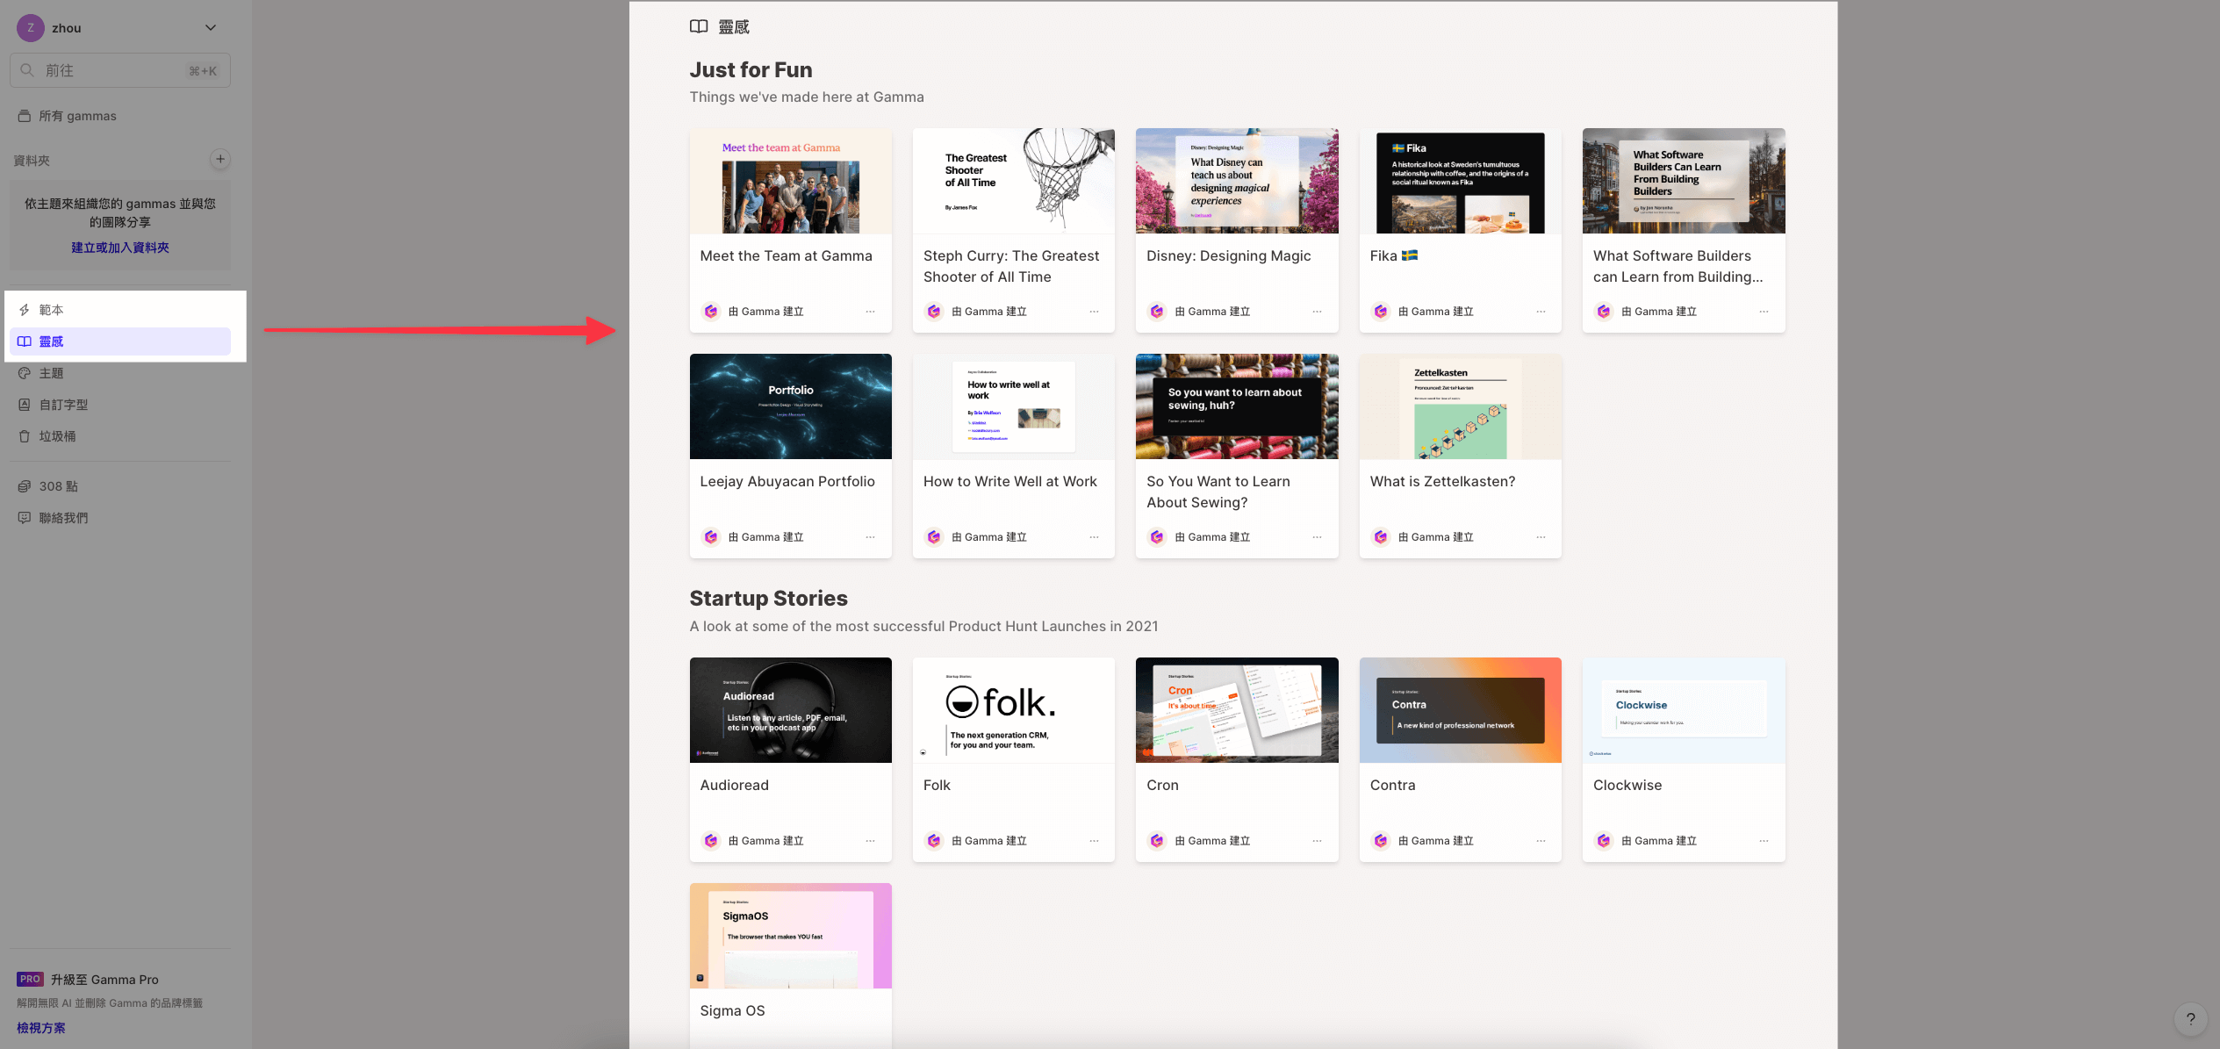Click the Gamma avatar on the Fika card
The height and width of the screenshot is (1049, 2220).
1381,312
